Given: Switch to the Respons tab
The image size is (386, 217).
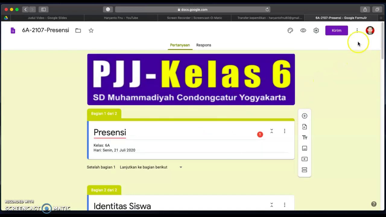Looking at the screenshot, I should tap(204, 45).
